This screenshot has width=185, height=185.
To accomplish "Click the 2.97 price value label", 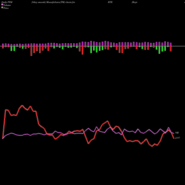I will 178,138.
